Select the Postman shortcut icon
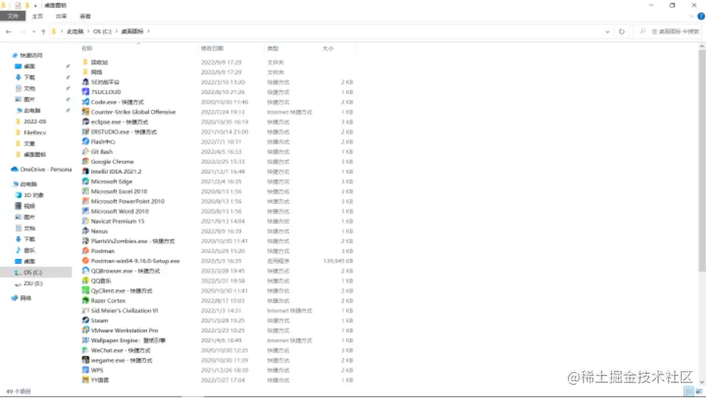Image resolution: width=706 pixels, height=398 pixels. click(86, 250)
